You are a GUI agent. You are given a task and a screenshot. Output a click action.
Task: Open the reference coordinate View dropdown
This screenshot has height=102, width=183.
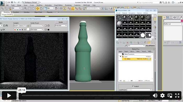tap(51, 8)
